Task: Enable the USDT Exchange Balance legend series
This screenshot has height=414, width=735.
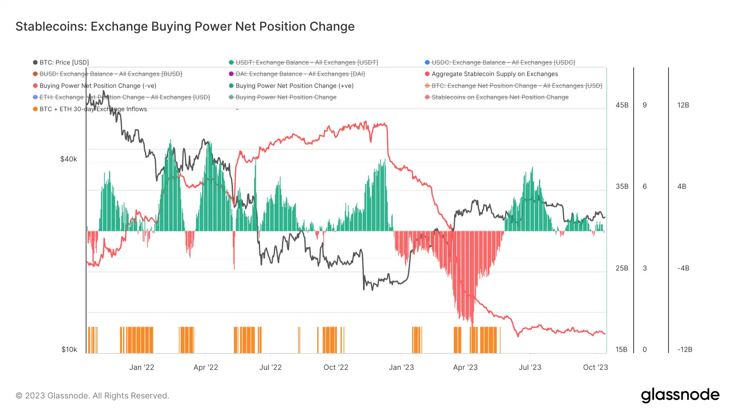Action: [306, 62]
